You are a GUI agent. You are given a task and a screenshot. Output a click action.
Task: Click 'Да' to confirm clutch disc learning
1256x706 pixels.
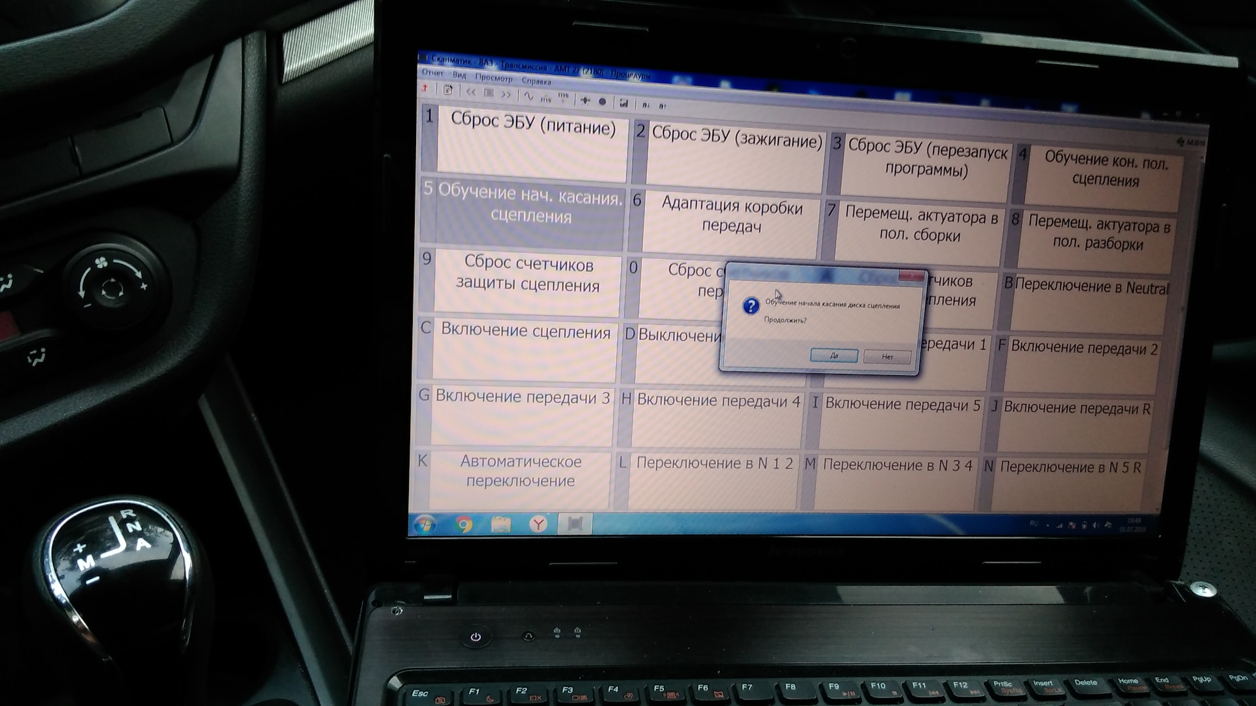pos(831,357)
